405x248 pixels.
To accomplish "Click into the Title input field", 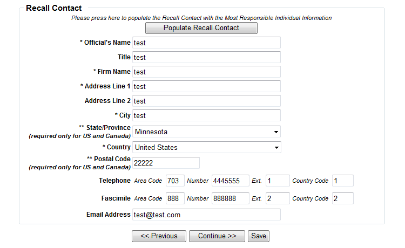I will [206, 57].
